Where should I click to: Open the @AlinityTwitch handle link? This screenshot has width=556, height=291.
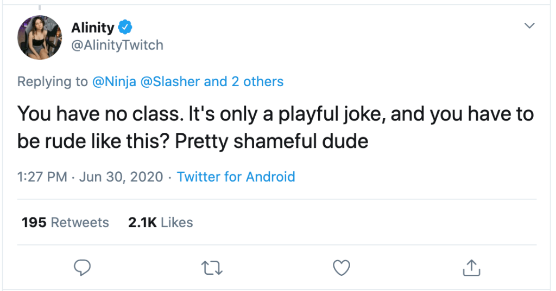tap(117, 45)
